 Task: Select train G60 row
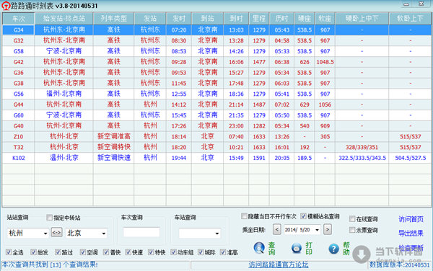(216, 115)
